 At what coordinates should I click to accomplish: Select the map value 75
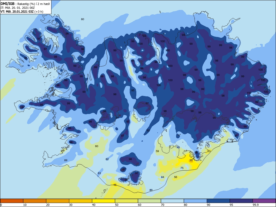point(182,168)
